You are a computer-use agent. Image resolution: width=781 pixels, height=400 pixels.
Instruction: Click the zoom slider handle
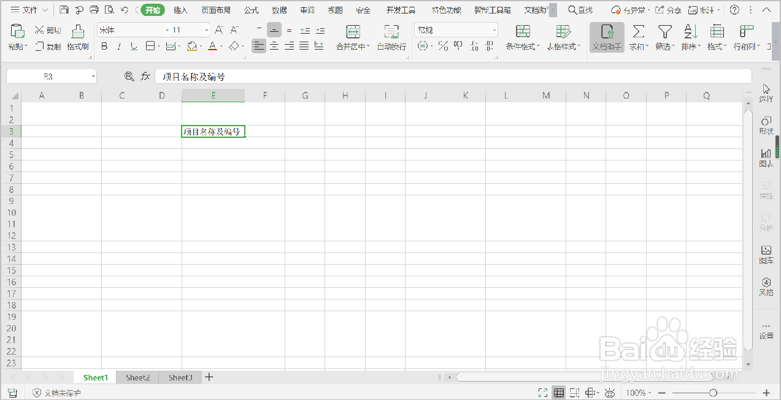pos(713,393)
